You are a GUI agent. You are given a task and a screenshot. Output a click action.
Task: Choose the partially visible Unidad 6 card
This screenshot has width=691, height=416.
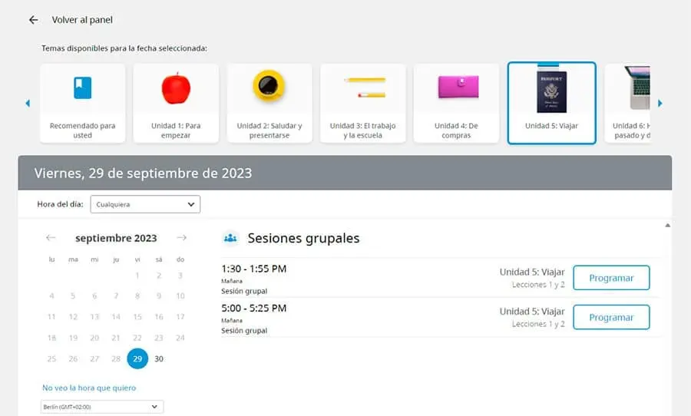pyautogui.click(x=627, y=103)
